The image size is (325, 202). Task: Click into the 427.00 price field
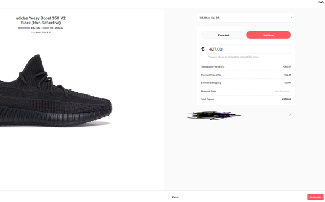click(248, 49)
